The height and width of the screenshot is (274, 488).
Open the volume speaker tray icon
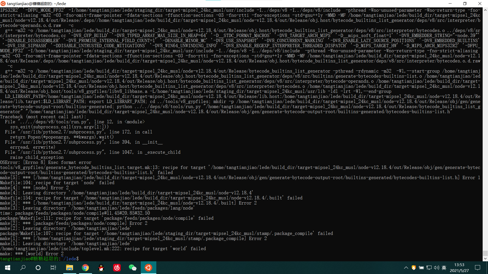coord(437,268)
